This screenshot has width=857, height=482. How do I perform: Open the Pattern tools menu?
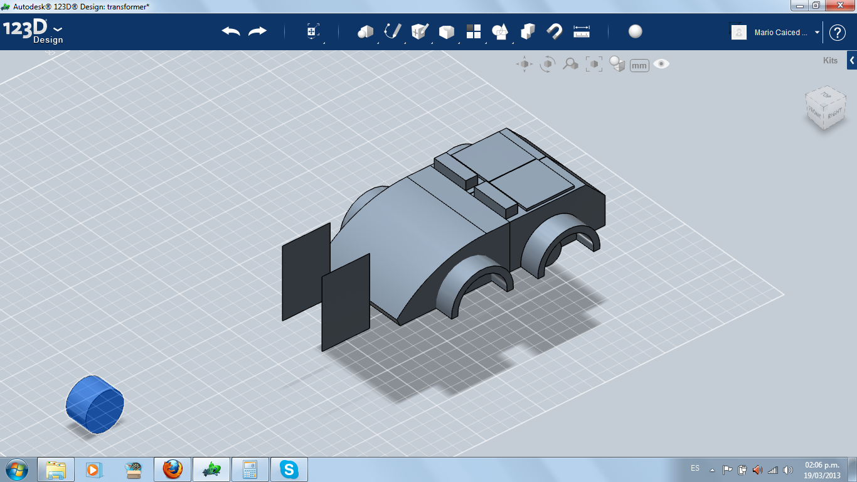[473, 32]
